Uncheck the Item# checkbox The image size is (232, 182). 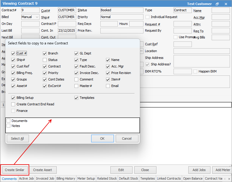pos(108,80)
